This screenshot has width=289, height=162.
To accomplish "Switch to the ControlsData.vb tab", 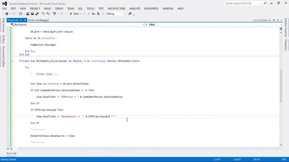I will click(x=261, y=20).
